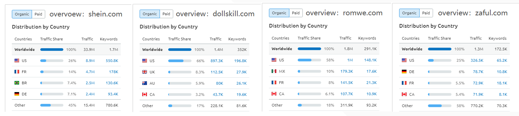This screenshot has height=116, width=519.
Task: Switch shein.com panel to Organic
Action: (x=22, y=14)
